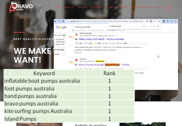Reload the Google search page
The image size is (182, 126).
tap(63, 21)
